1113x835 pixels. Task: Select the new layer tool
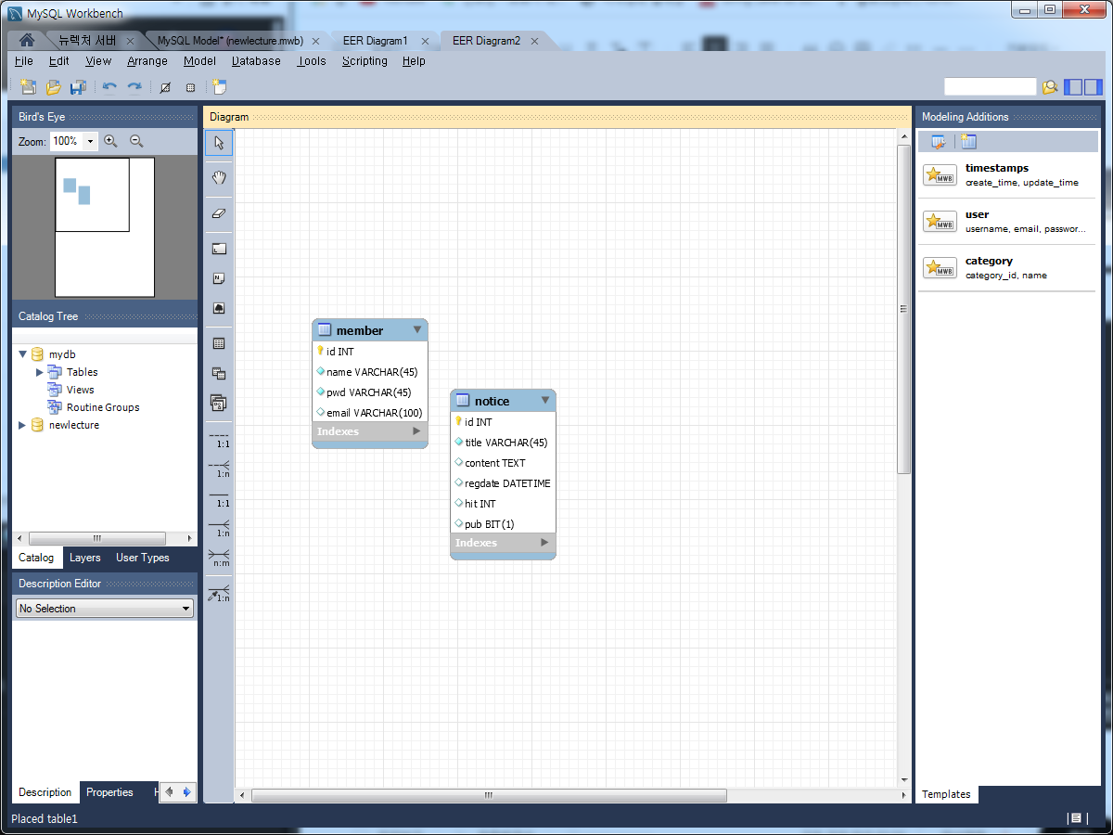click(x=219, y=249)
